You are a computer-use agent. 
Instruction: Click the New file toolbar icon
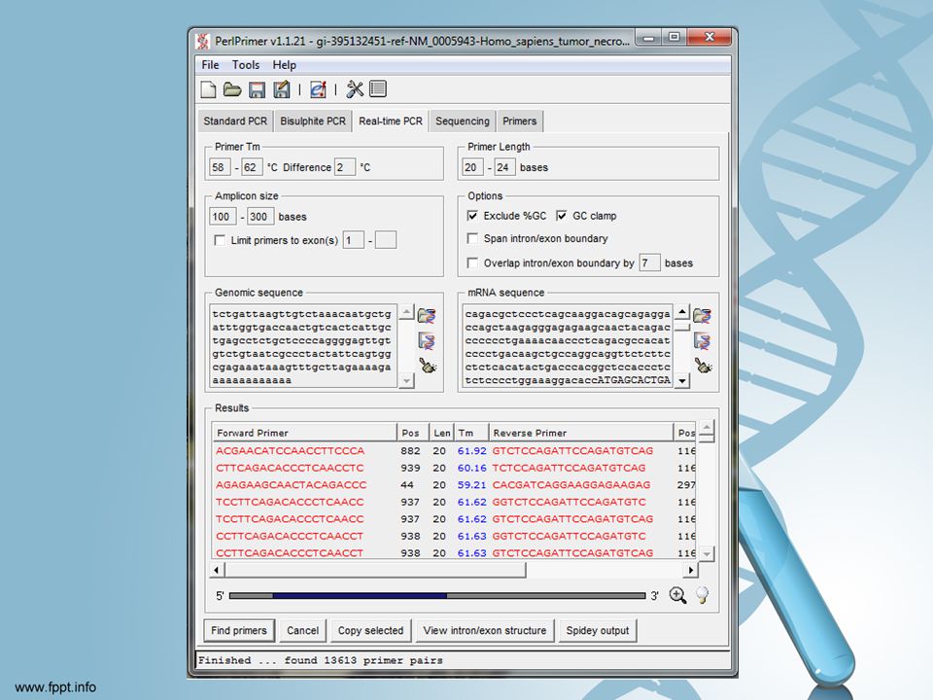[x=208, y=89]
